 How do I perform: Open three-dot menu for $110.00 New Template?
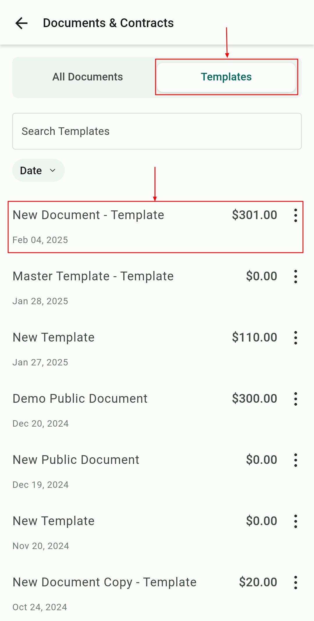coord(295,338)
